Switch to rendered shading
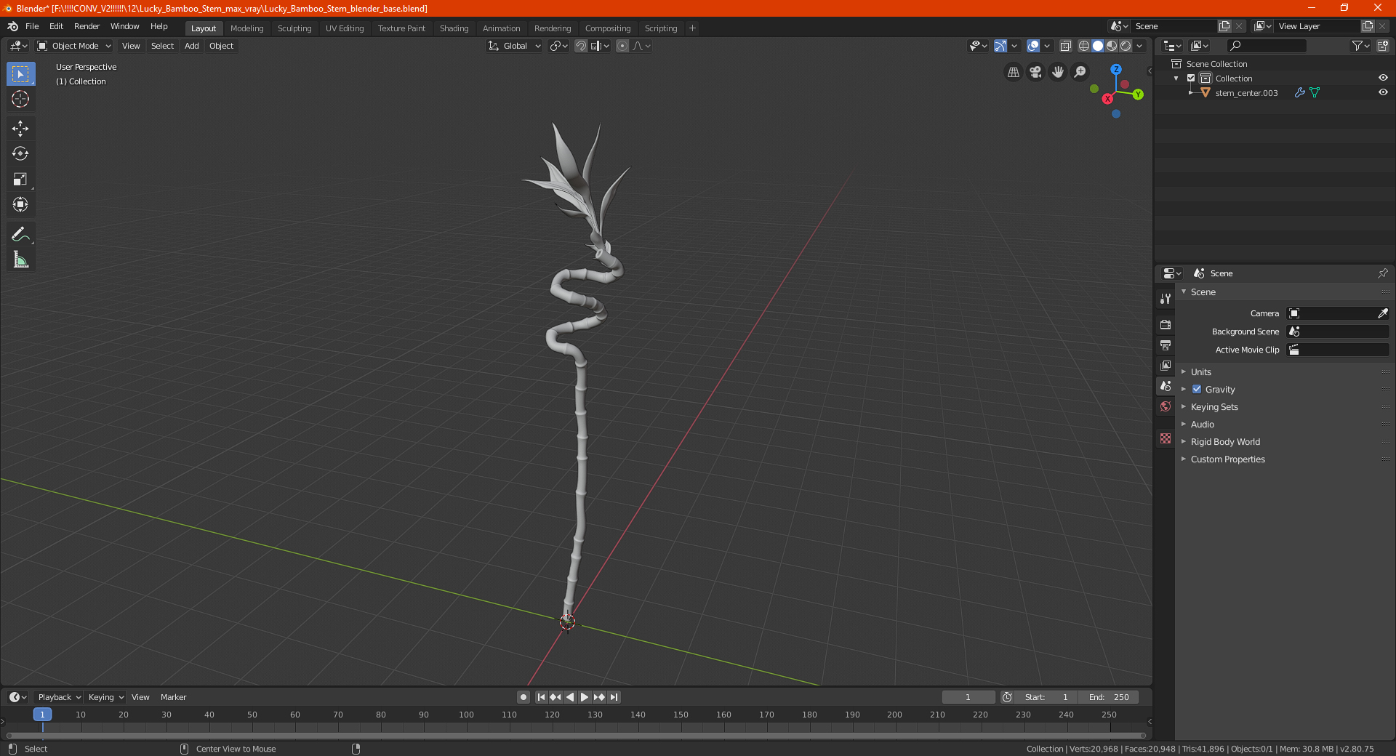The width and height of the screenshot is (1396, 756). click(x=1126, y=46)
